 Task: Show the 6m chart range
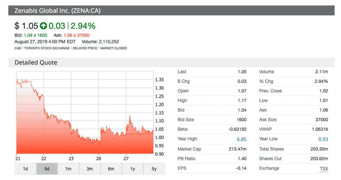pyautogui.click(x=111, y=169)
